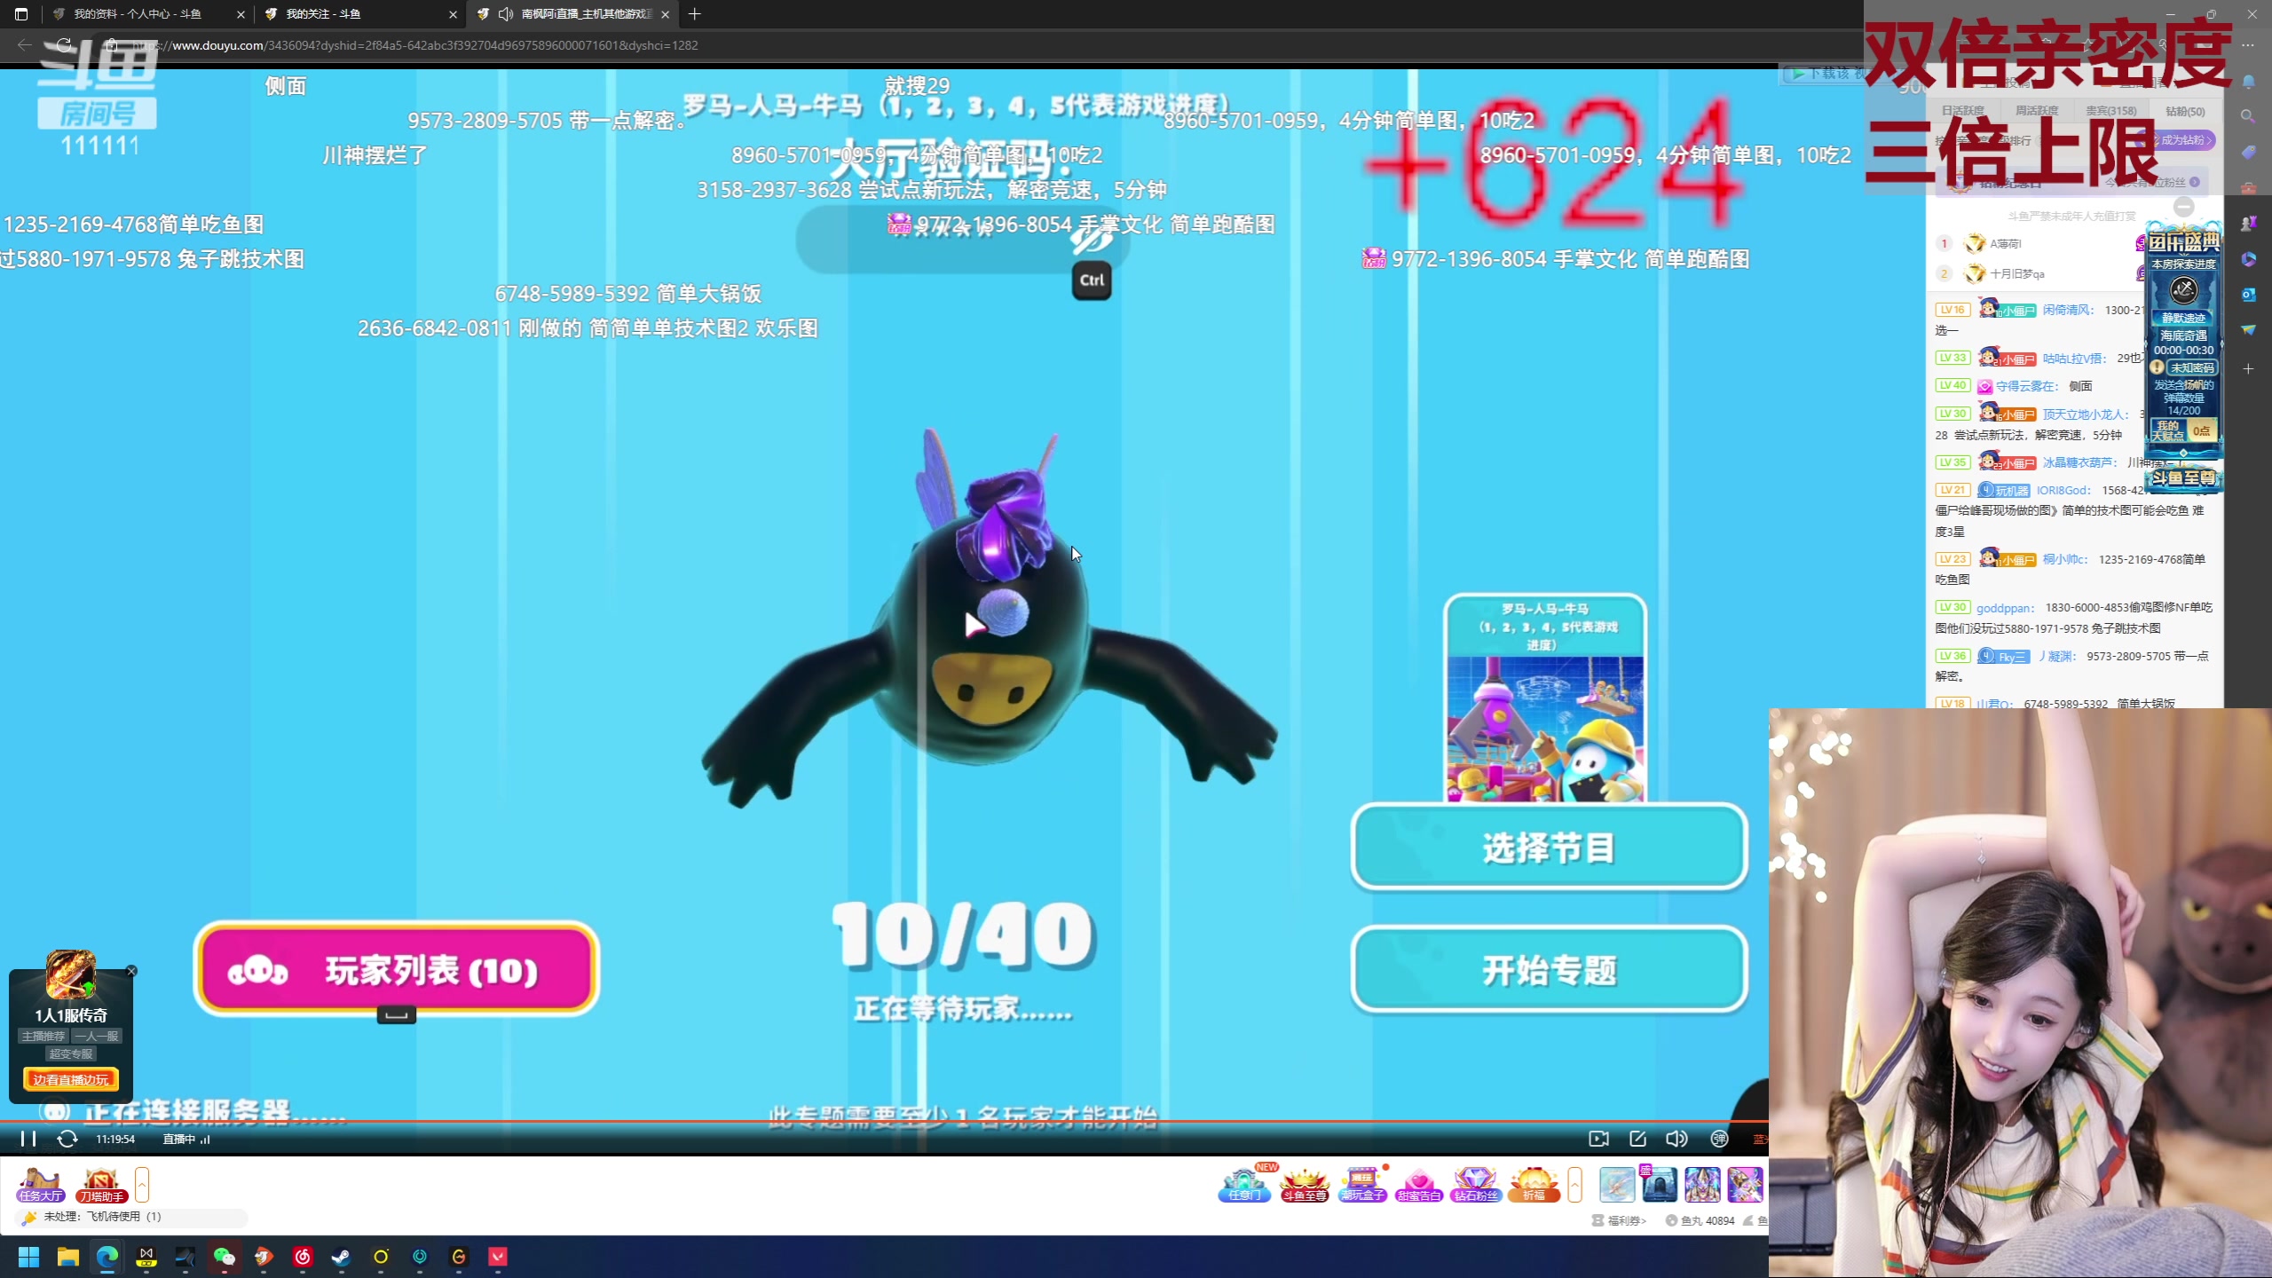Pause the live stream video
2272x1278 pixels.
tap(28, 1139)
